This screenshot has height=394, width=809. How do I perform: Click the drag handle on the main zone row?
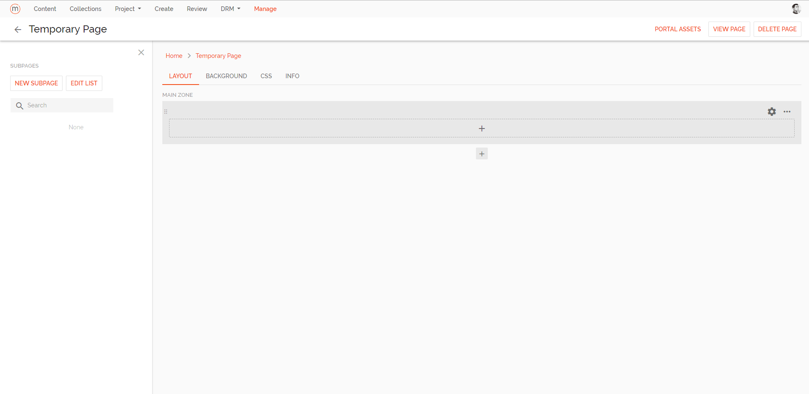coord(165,111)
